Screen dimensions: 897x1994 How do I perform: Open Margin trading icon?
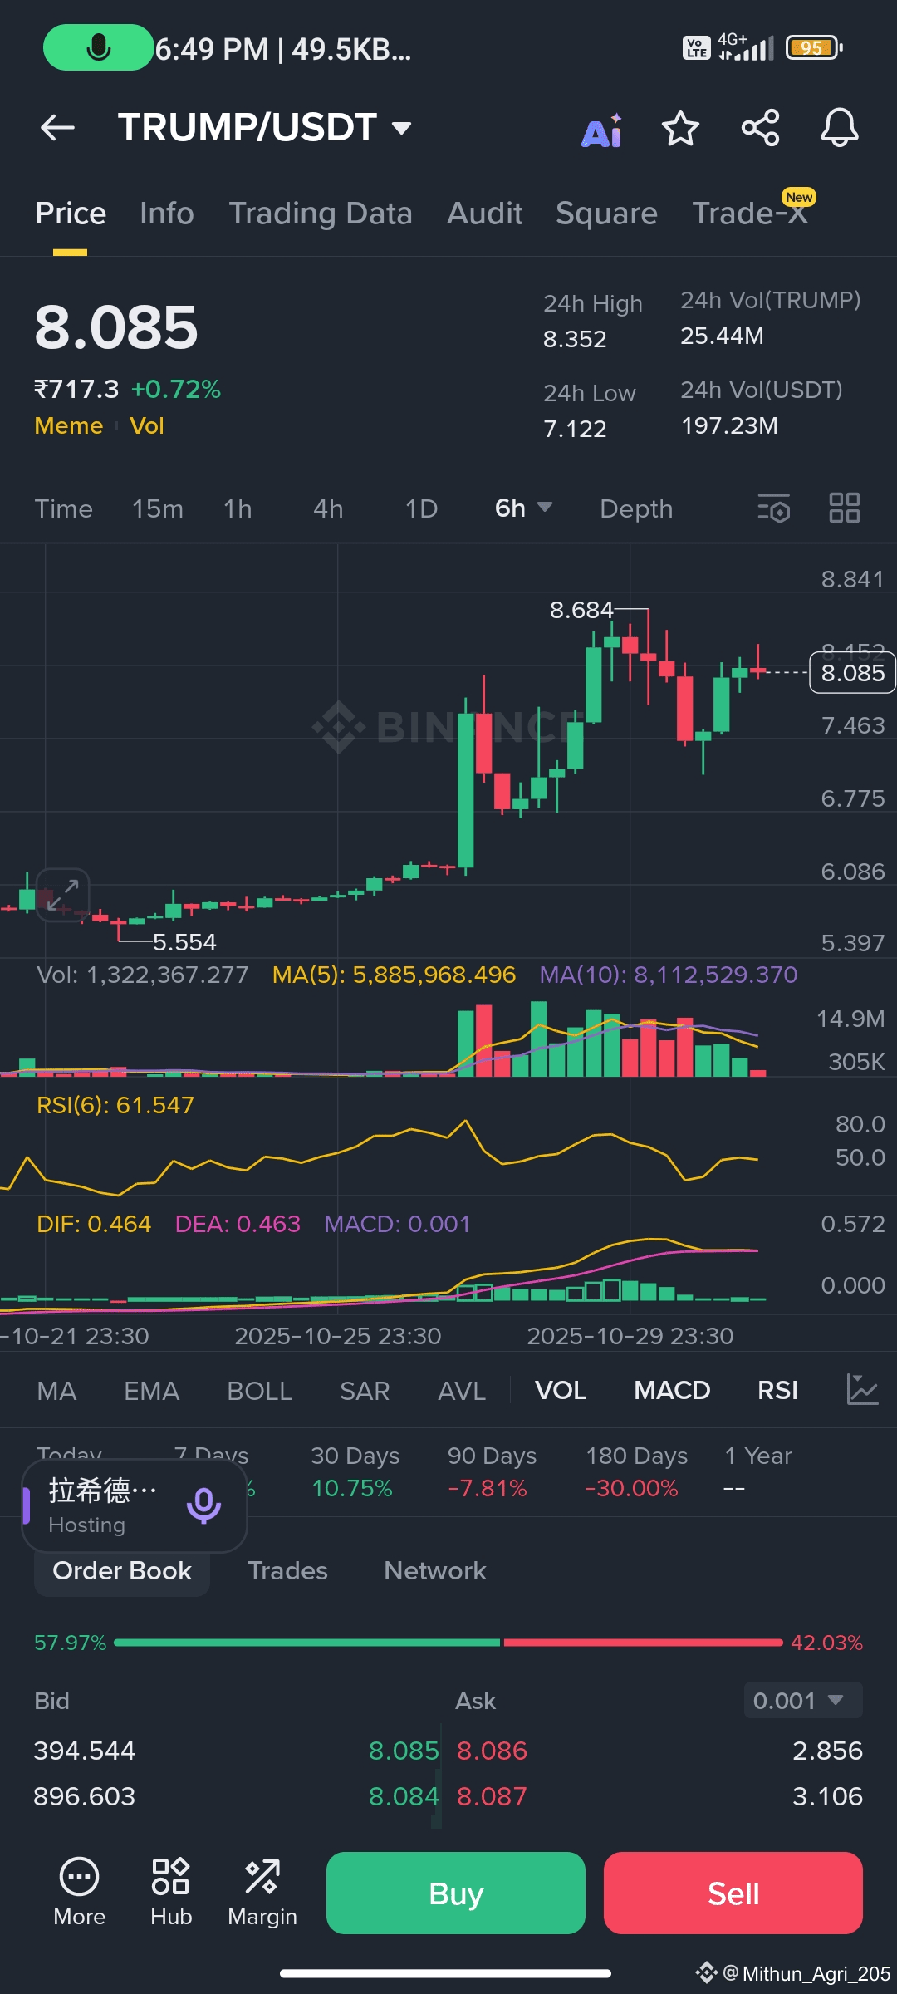click(262, 1893)
